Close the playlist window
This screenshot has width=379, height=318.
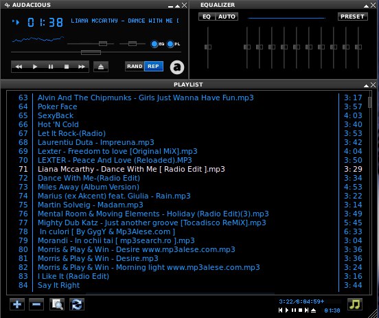[374, 85]
